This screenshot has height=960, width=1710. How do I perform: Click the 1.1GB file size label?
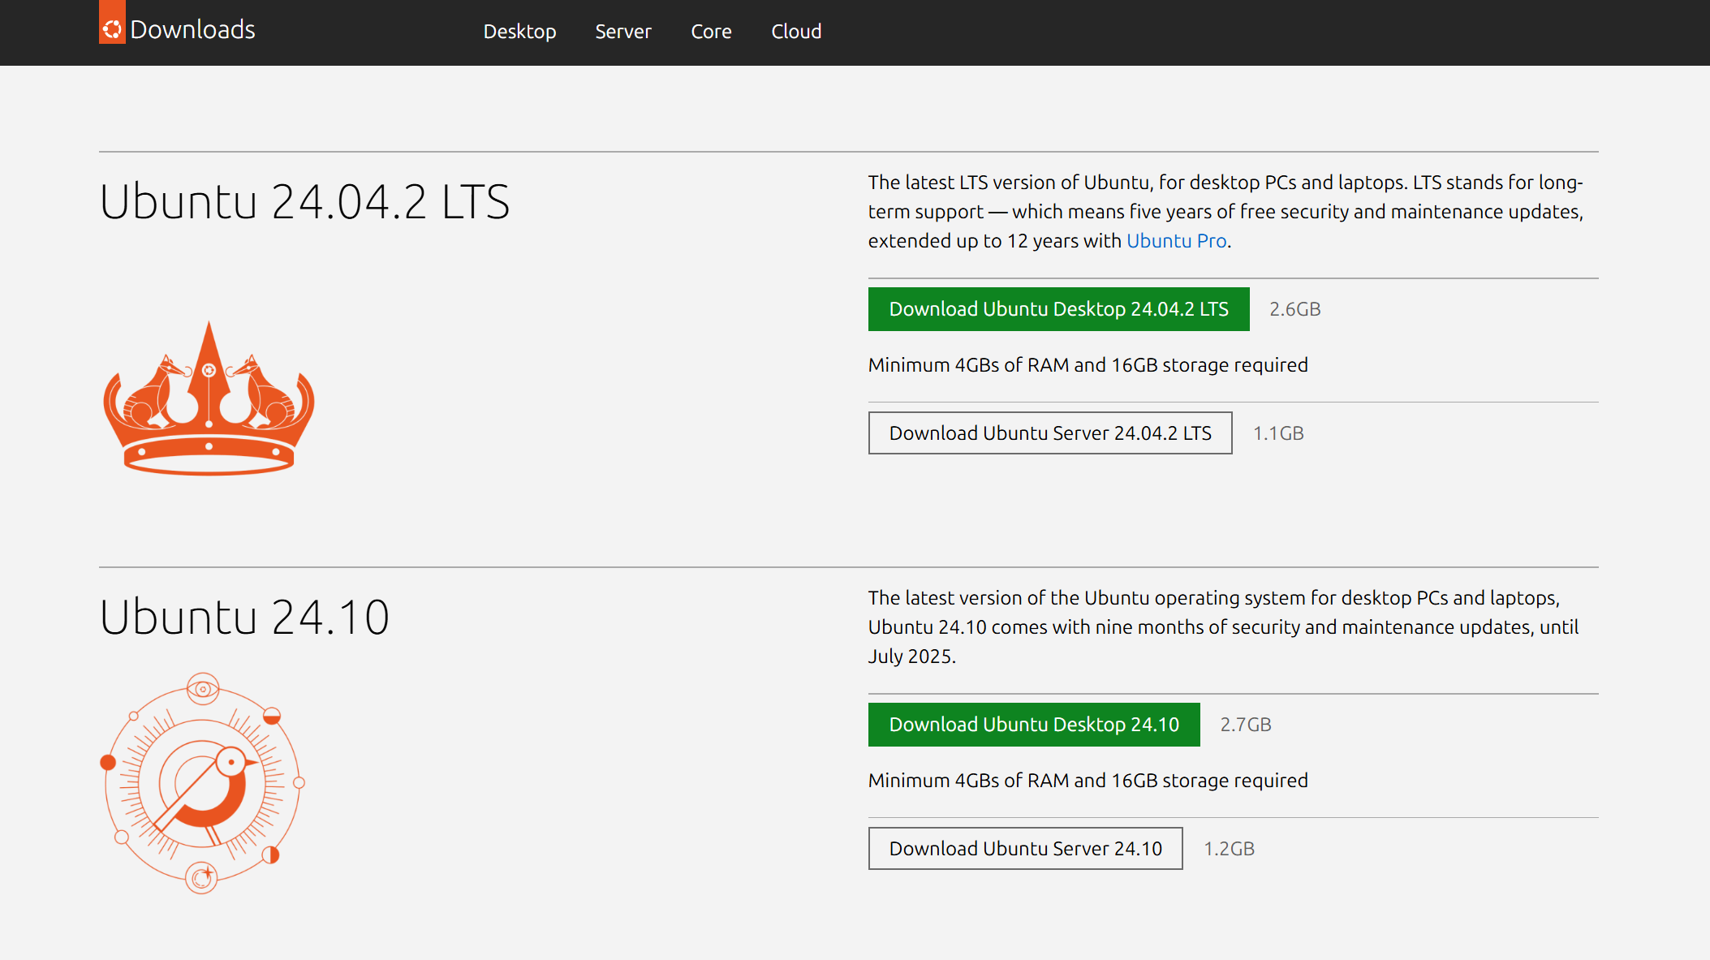(x=1278, y=433)
